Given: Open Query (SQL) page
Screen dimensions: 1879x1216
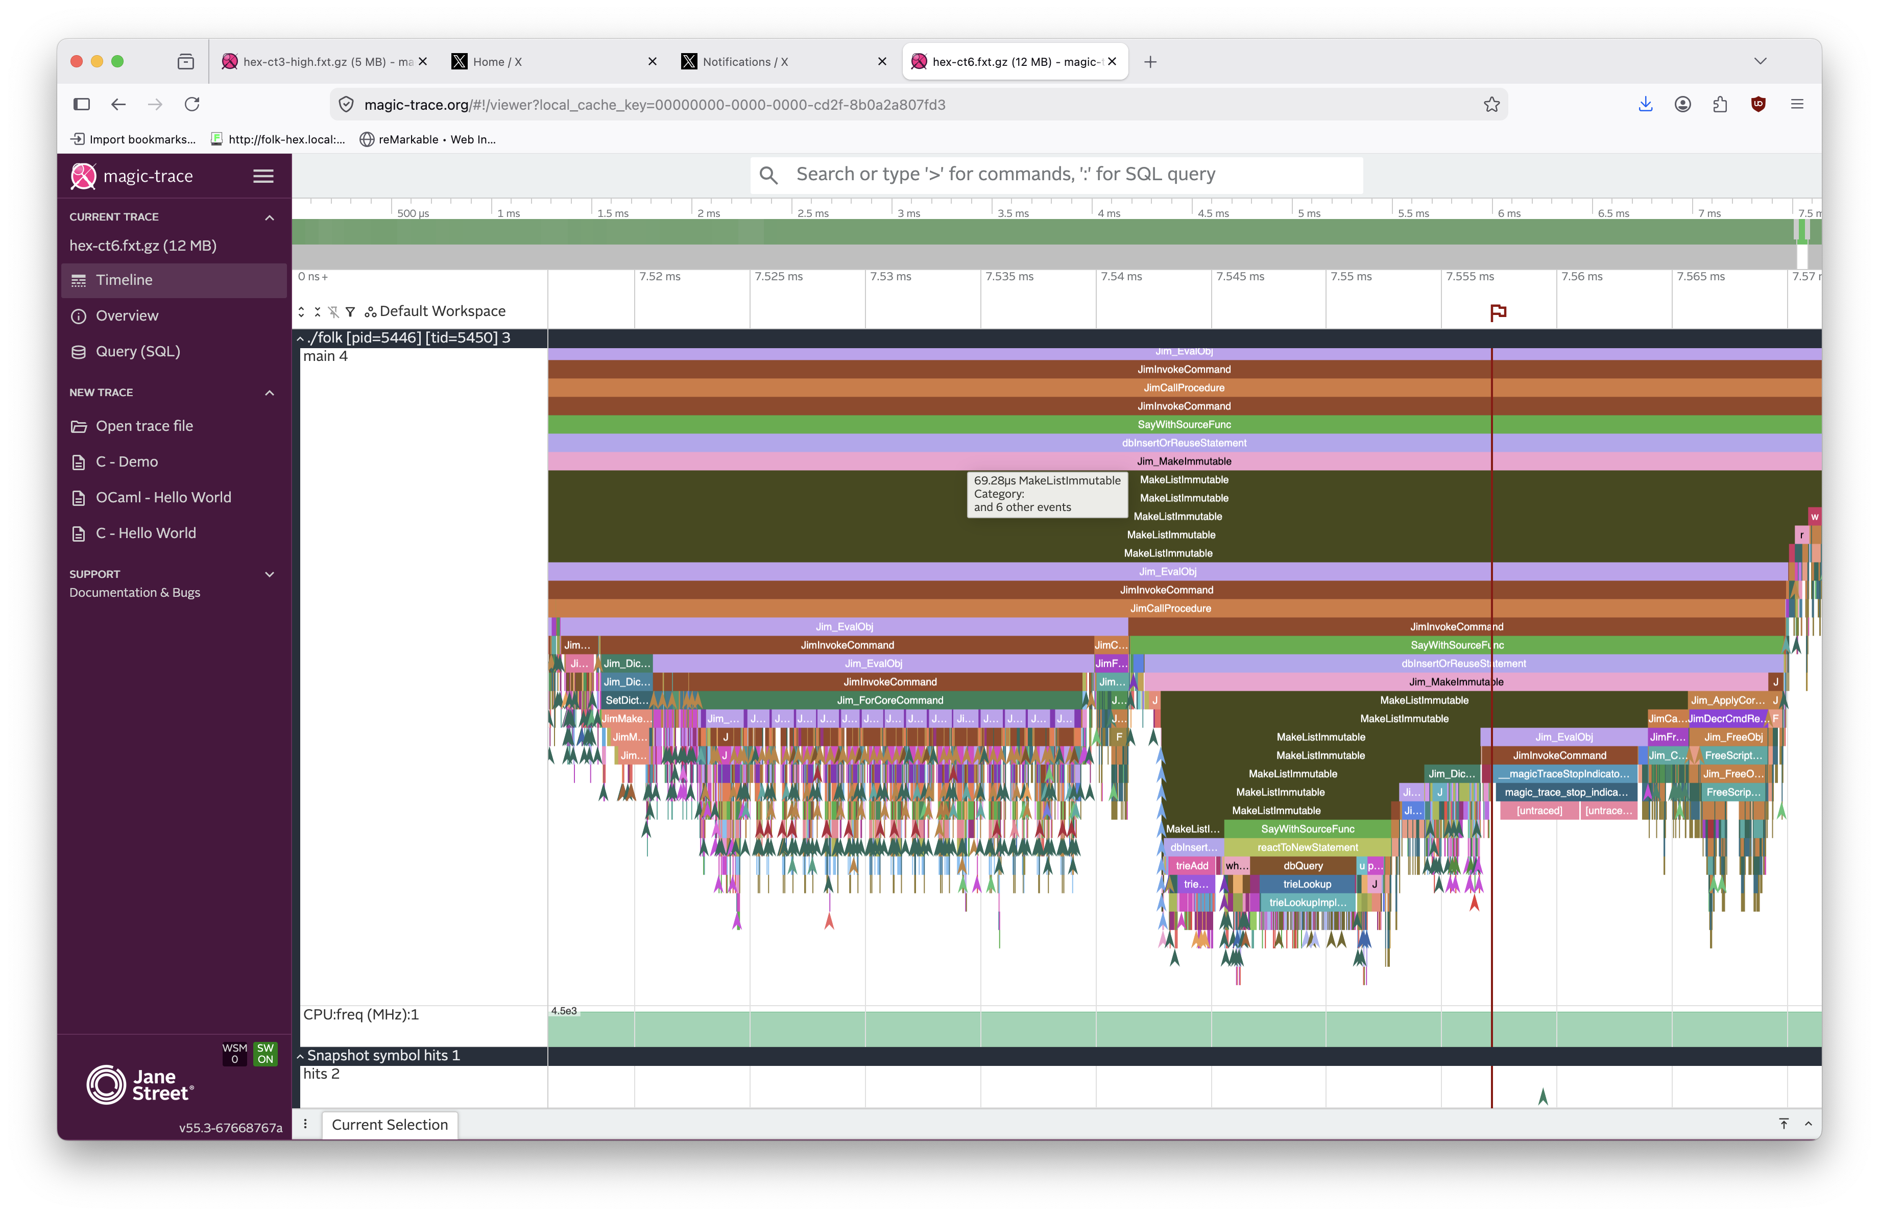Looking at the screenshot, I should 174,351.
